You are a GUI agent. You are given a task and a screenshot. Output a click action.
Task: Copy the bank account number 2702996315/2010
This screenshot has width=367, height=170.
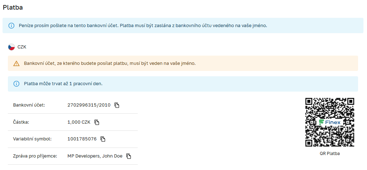(x=117, y=105)
